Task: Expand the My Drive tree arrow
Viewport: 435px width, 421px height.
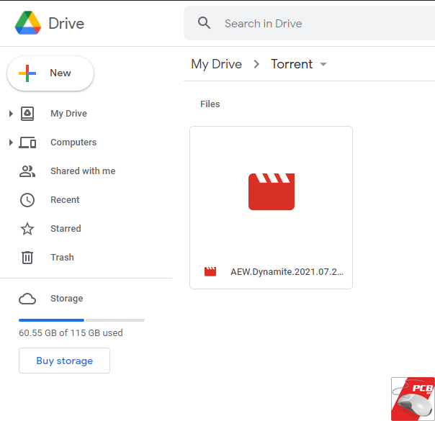Action: click(x=11, y=114)
